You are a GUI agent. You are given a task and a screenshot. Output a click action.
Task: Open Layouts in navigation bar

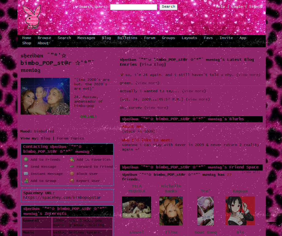pos(189,38)
